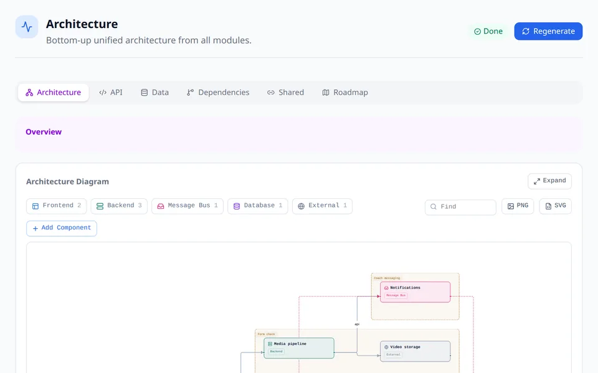The height and width of the screenshot is (373, 598).
Task: Click the plus icon in Add Component
Action: click(35, 228)
